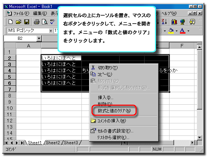Open the Name Box dropdown arrow
The width and height of the screenshot is (208, 158).
39,38
